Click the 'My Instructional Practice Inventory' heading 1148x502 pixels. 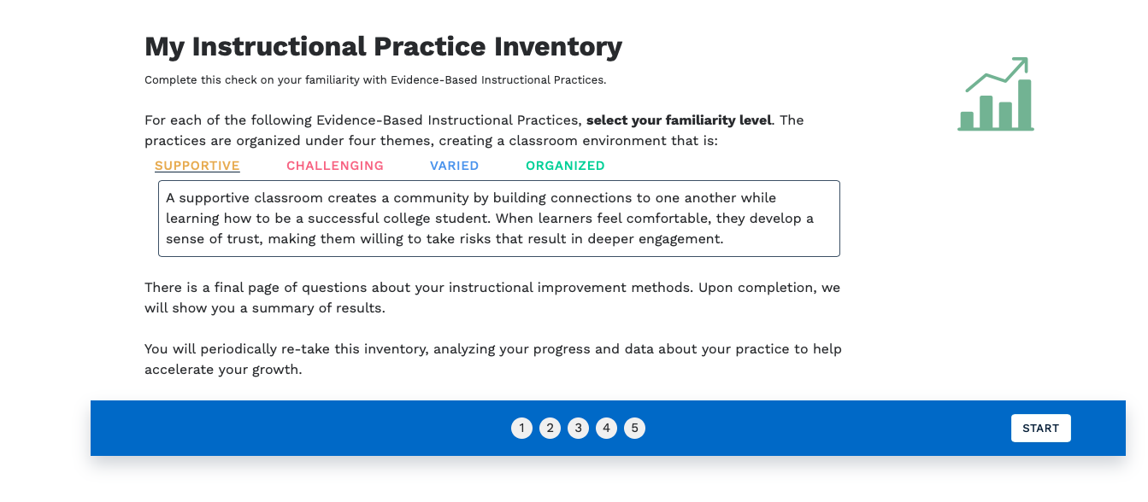[383, 46]
